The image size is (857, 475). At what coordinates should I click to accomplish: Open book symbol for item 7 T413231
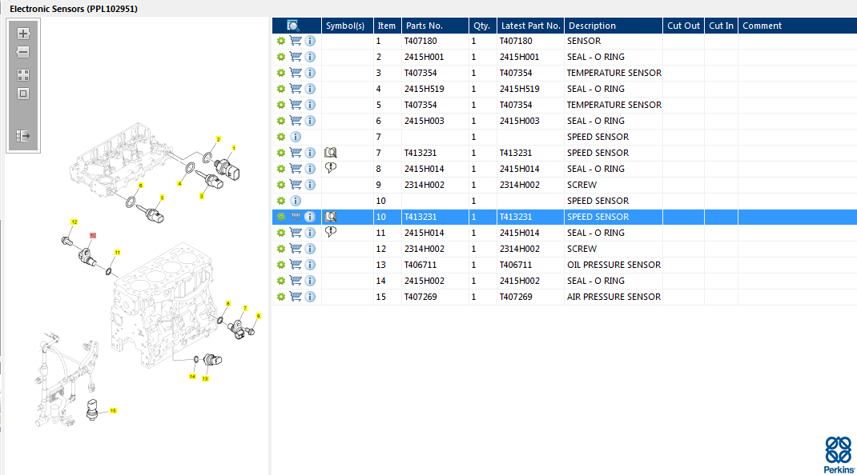(x=331, y=153)
